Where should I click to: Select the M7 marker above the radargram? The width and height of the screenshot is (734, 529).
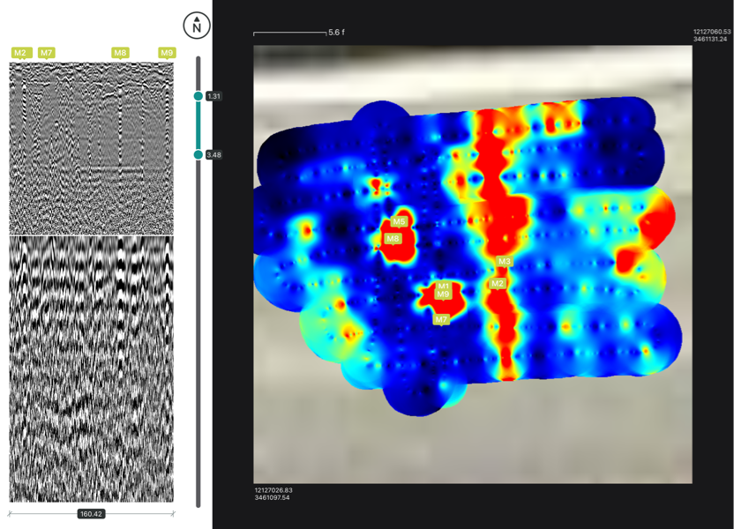pos(47,53)
